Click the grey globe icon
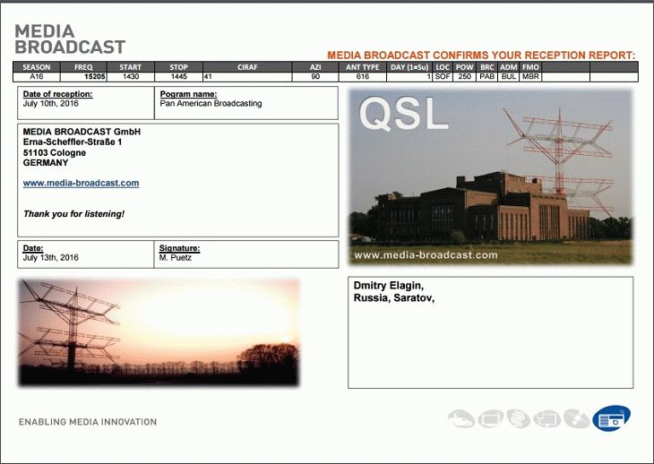Image resolution: width=654 pixels, height=464 pixels. point(519,418)
